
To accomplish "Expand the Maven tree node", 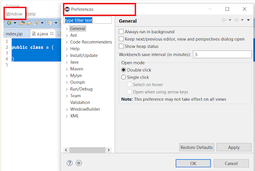I will click(x=67, y=69).
